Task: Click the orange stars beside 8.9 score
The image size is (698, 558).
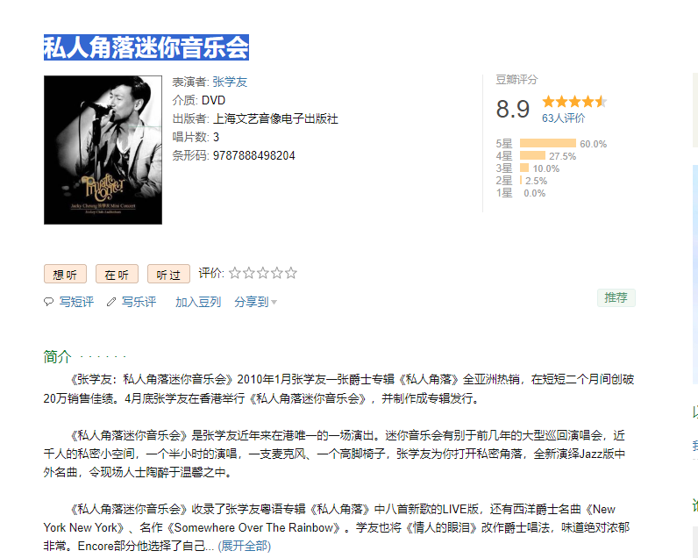Action: 574,102
